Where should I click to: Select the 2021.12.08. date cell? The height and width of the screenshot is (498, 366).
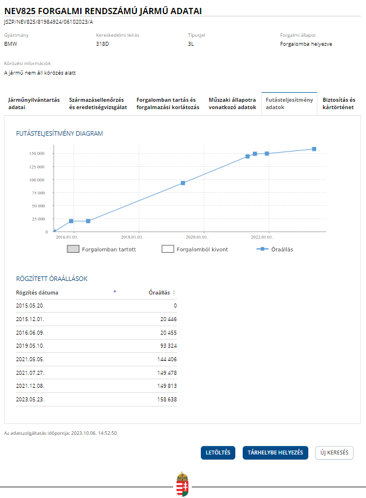tap(30, 386)
